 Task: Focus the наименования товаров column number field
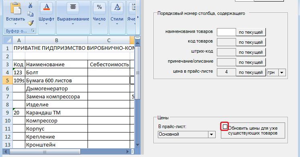(x=227, y=32)
